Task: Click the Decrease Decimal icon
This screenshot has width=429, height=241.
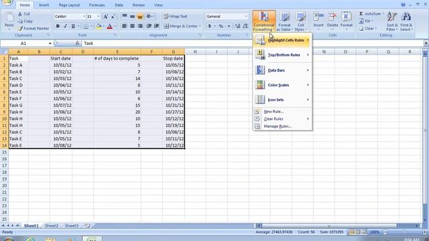Action: point(245,26)
